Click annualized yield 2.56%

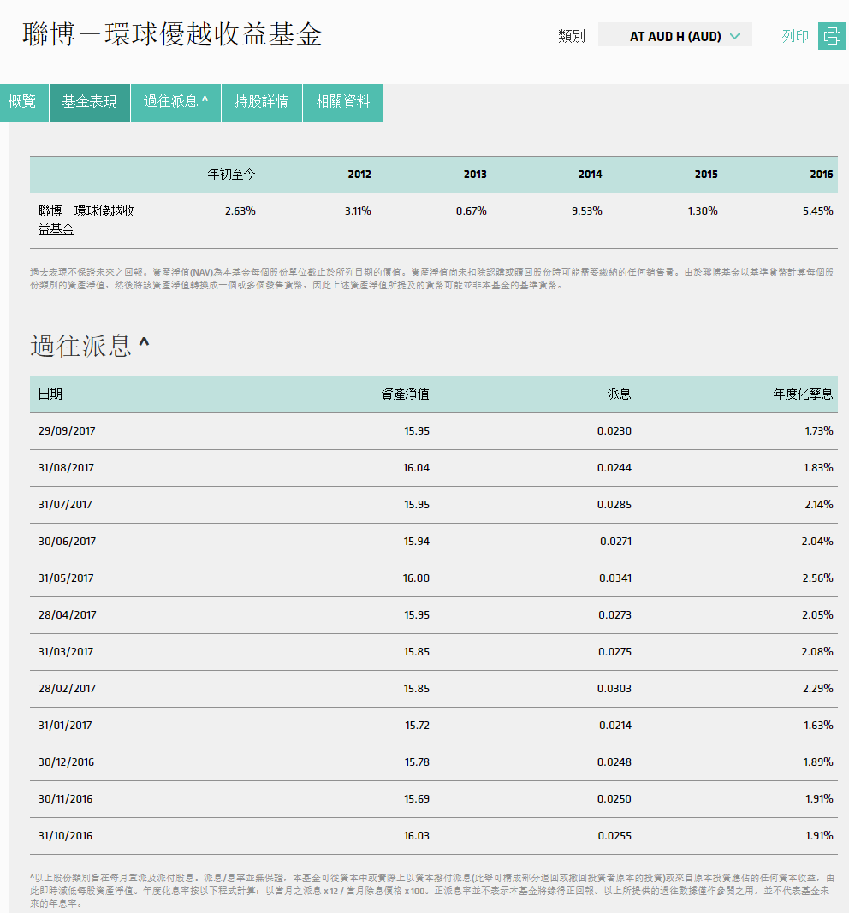click(x=817, y=578)
